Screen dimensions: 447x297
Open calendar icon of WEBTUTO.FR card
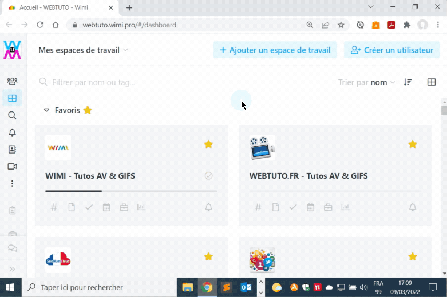(310, 207)
